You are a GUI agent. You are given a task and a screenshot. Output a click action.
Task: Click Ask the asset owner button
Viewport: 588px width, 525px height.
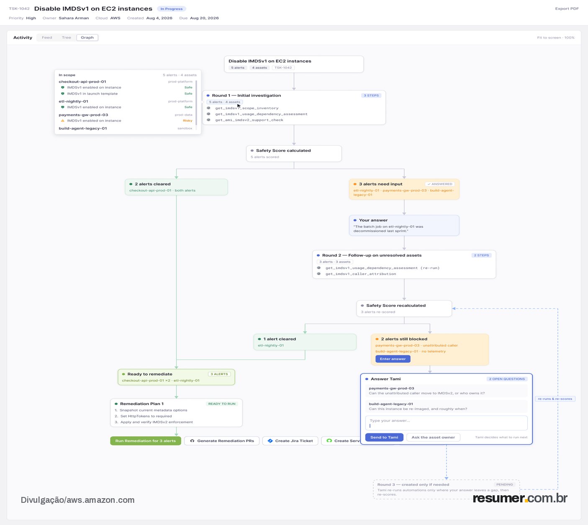pos(433,437)
